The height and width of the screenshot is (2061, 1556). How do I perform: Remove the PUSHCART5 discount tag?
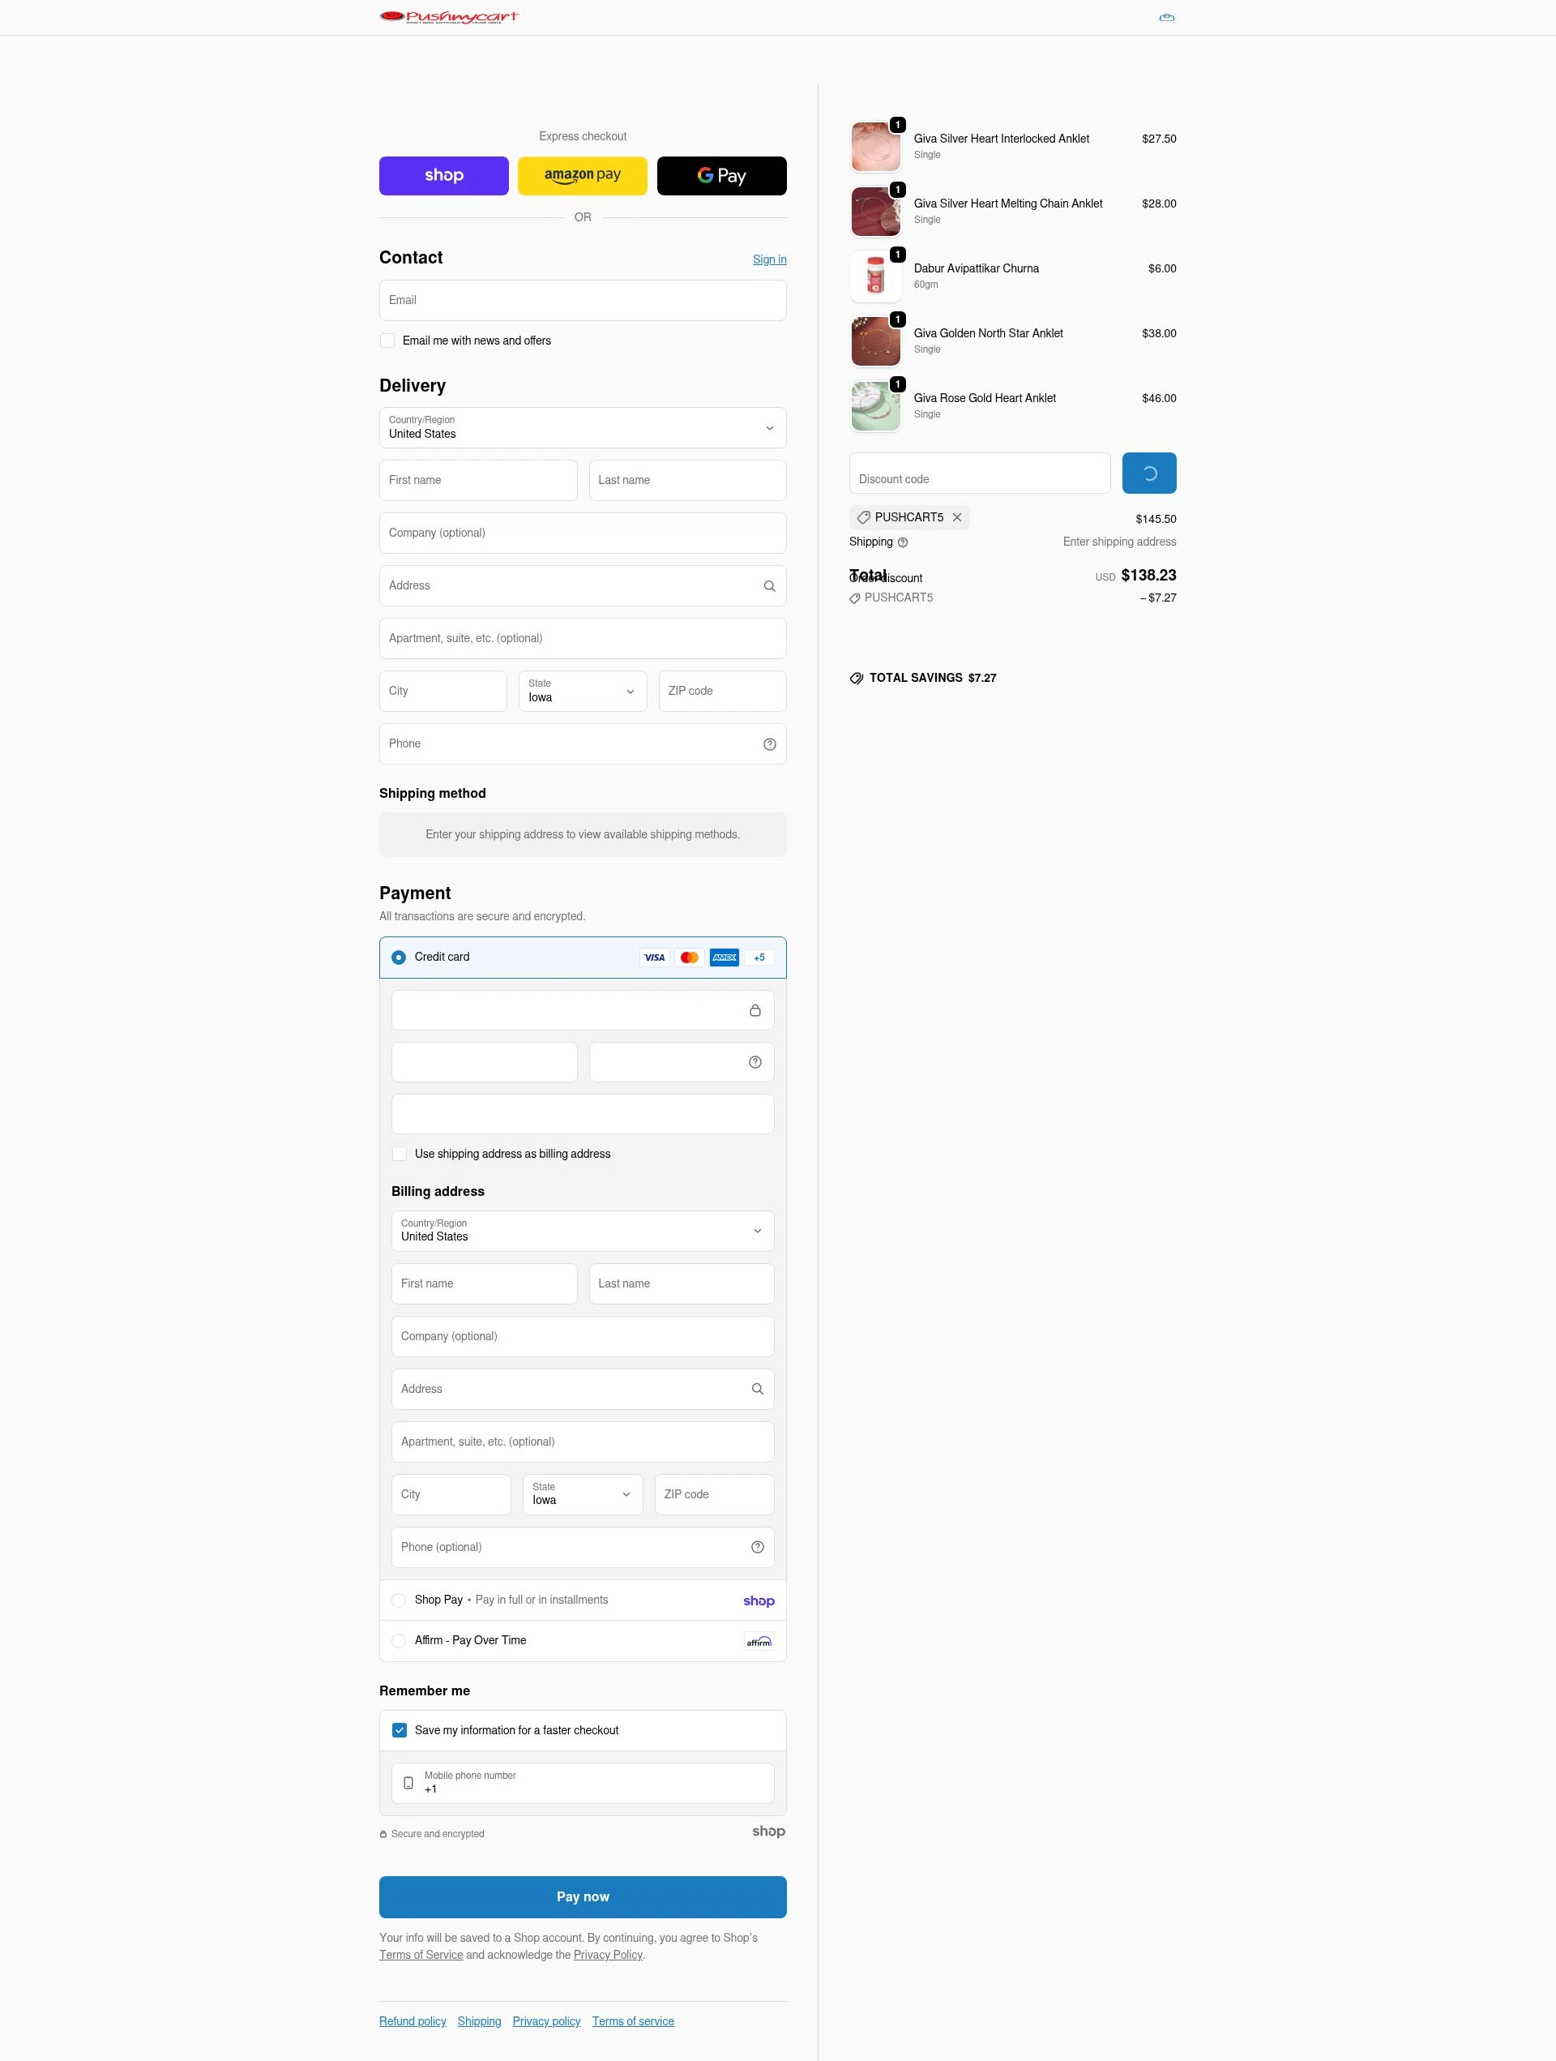tap(957, 517)
